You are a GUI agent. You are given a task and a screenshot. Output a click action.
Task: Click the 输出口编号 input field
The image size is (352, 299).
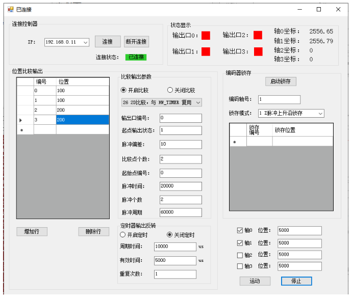[x=181, y=118]
